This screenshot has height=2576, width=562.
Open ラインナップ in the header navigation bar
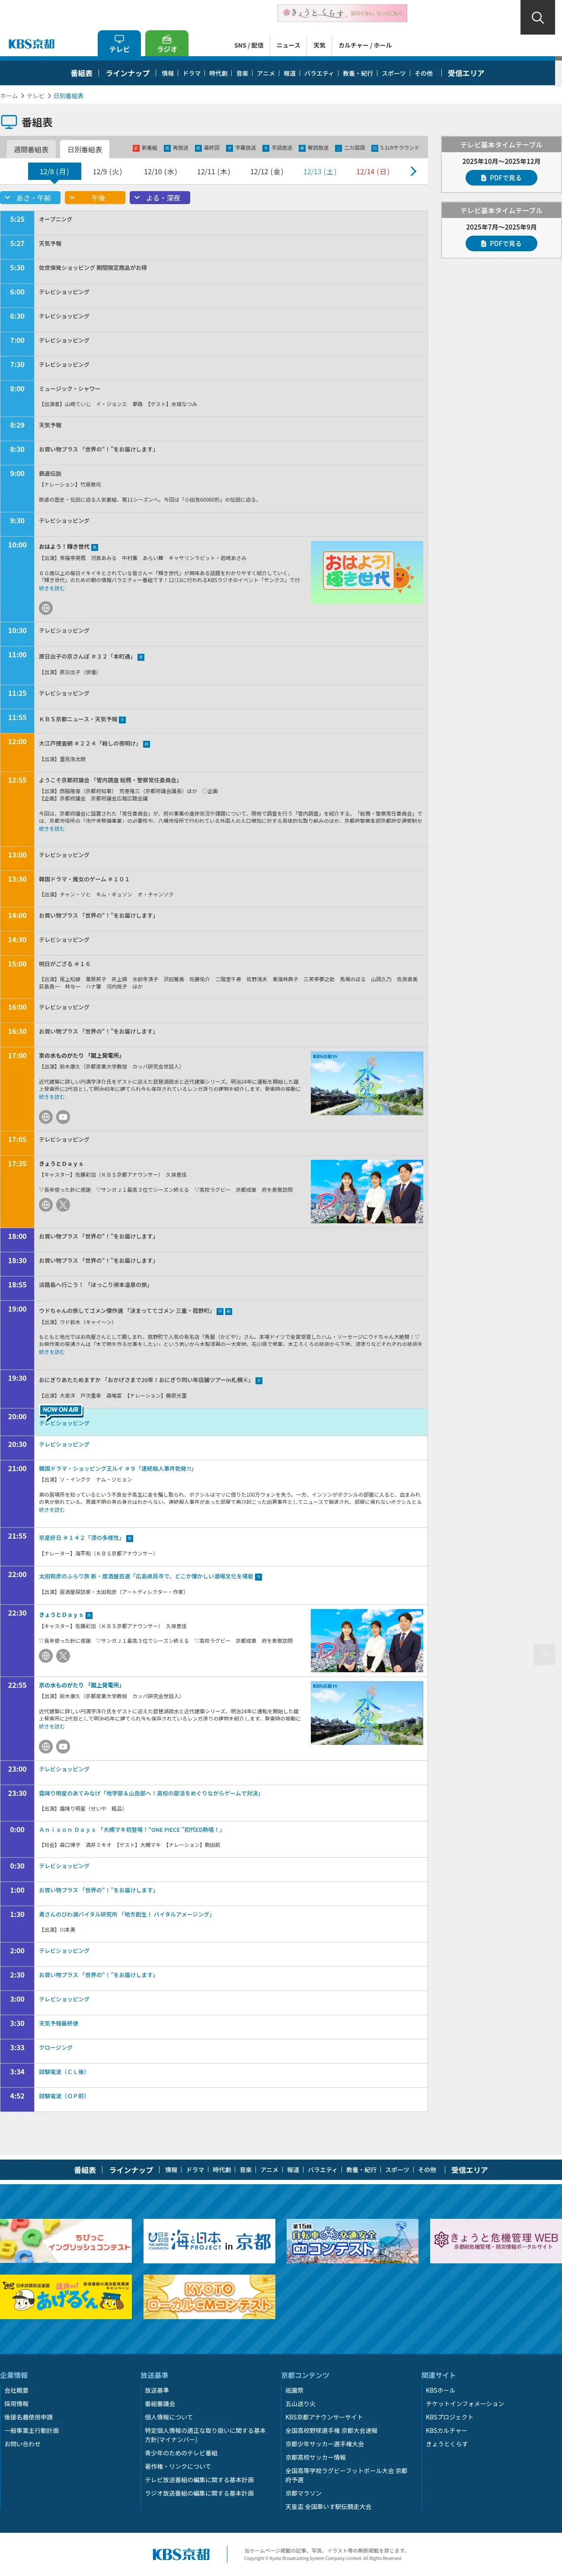point(128,73)
